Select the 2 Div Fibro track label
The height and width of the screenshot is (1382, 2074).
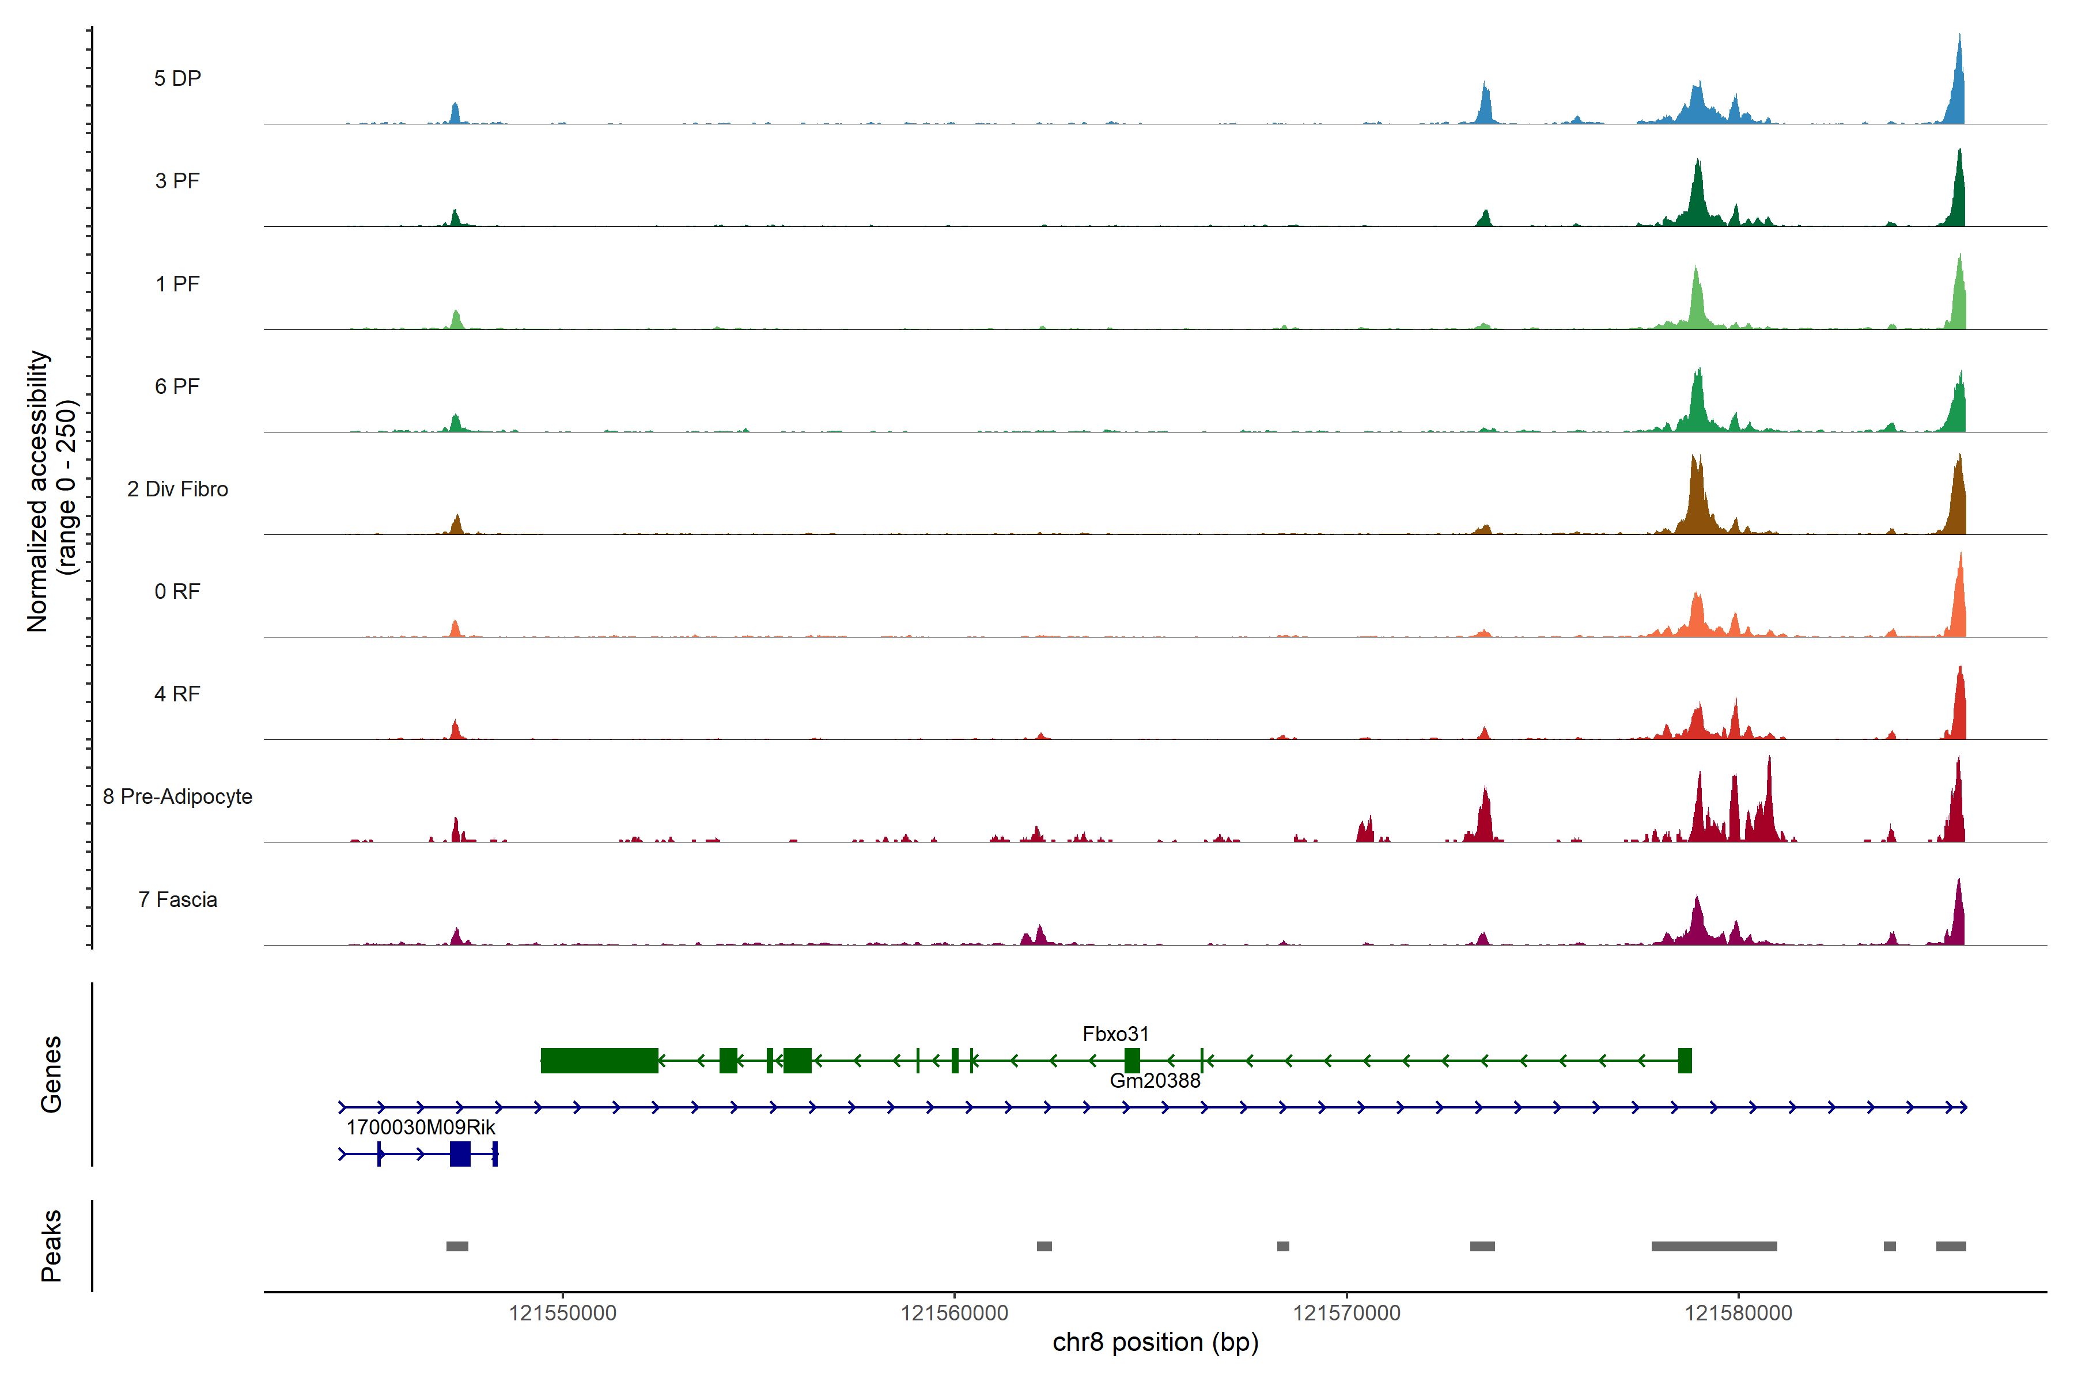[x=177, y=489]
